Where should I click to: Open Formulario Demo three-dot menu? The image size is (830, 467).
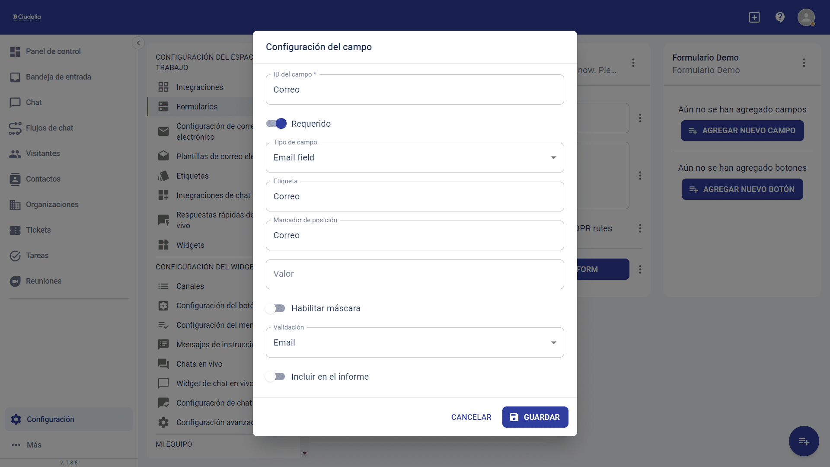pos(804,63)
